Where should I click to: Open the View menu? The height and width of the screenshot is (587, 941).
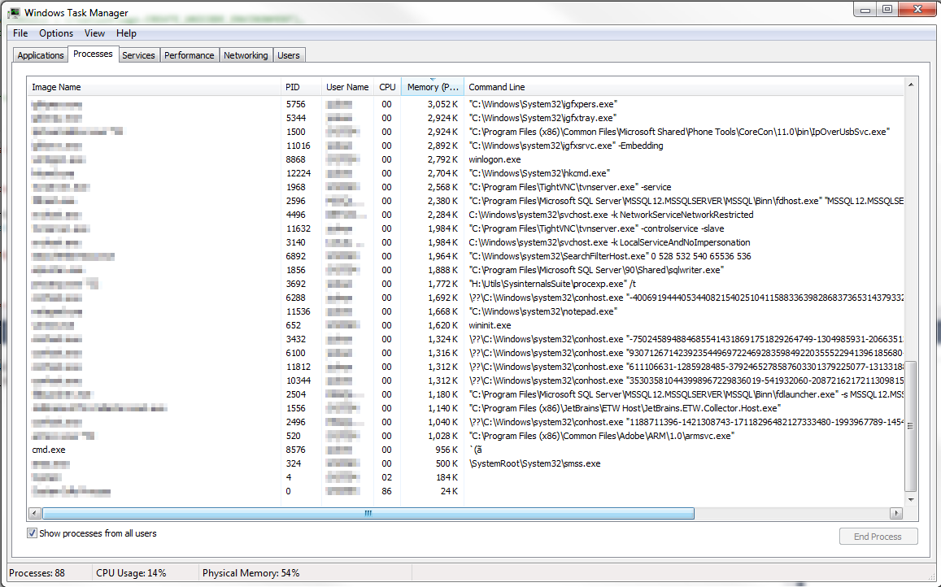(x=94, y=33)
